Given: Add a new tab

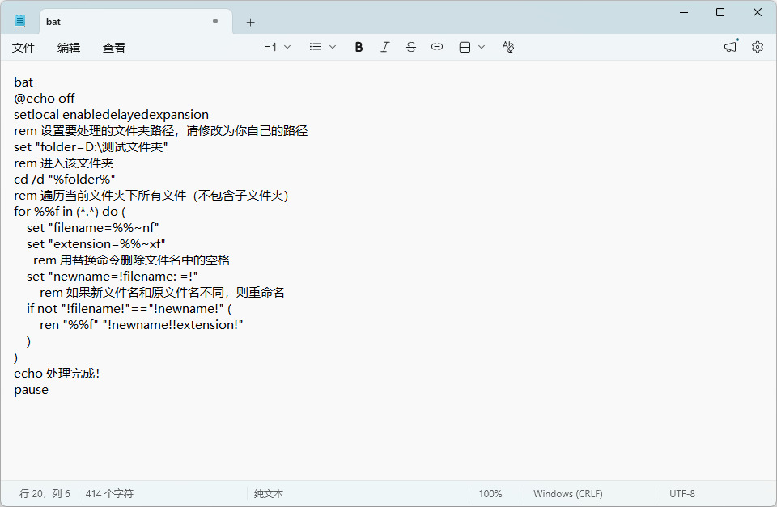Looking at the screenshot, I should (251, 22).
